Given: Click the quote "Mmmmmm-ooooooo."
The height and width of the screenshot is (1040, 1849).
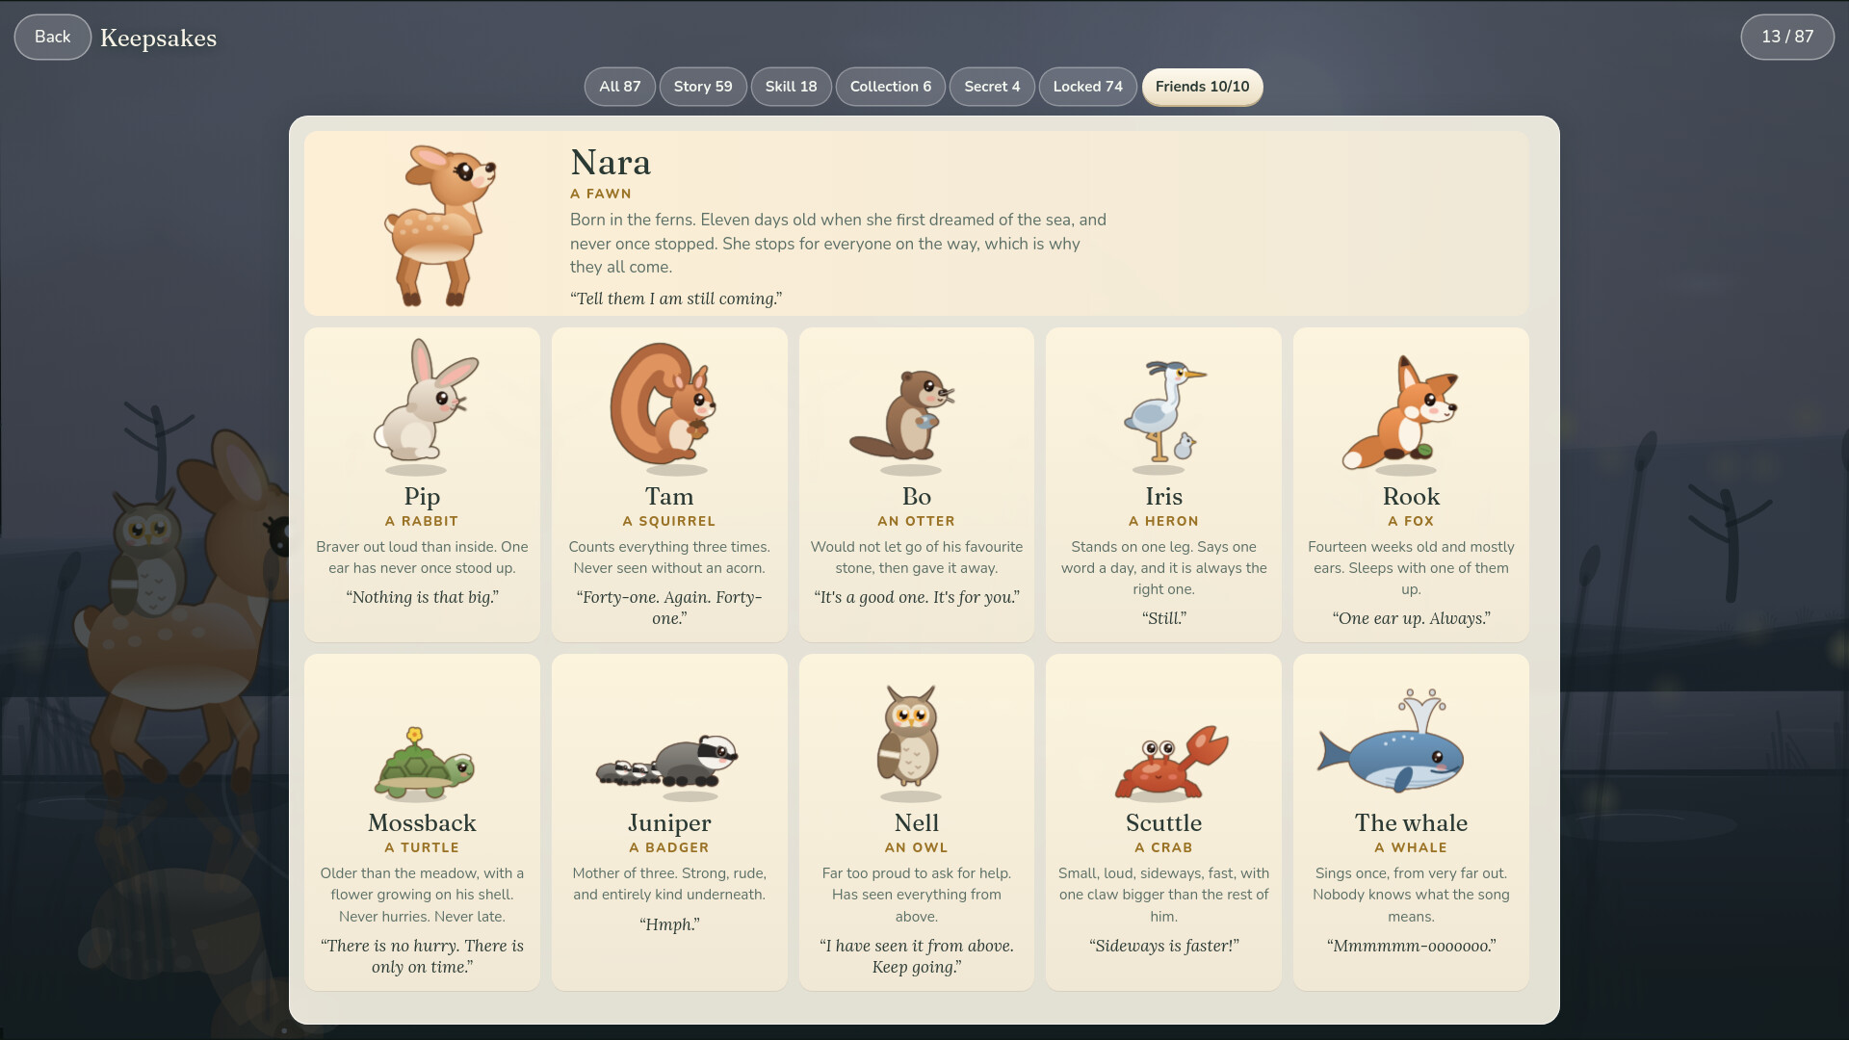Looking at the screenshot, I should point(1411,946).
